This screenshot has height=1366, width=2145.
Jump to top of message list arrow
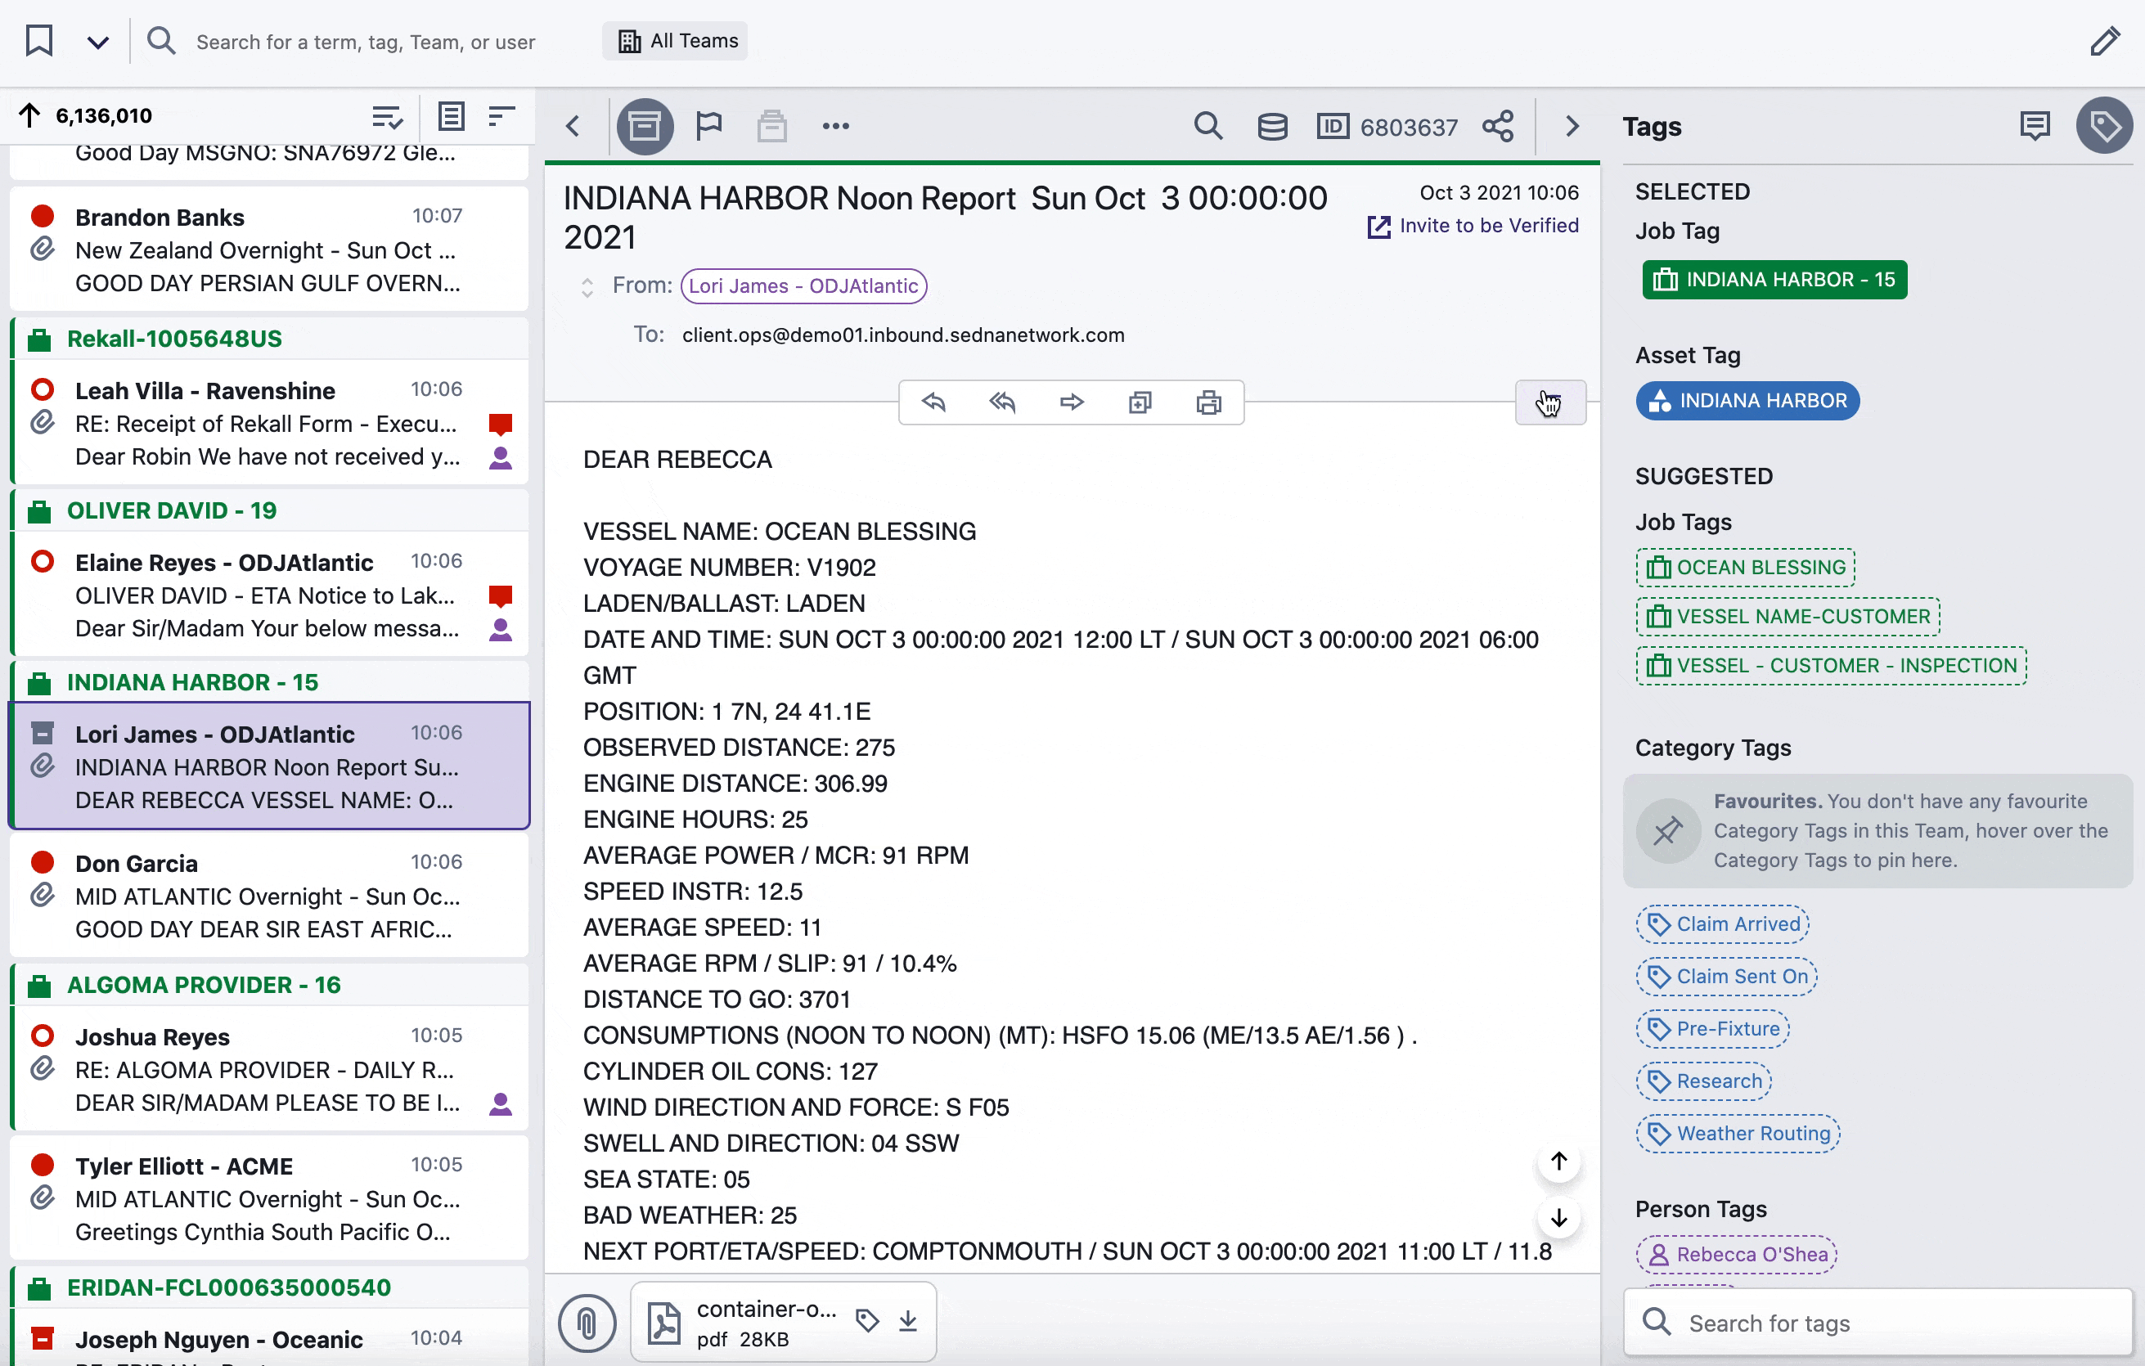(x=29, y=115)
